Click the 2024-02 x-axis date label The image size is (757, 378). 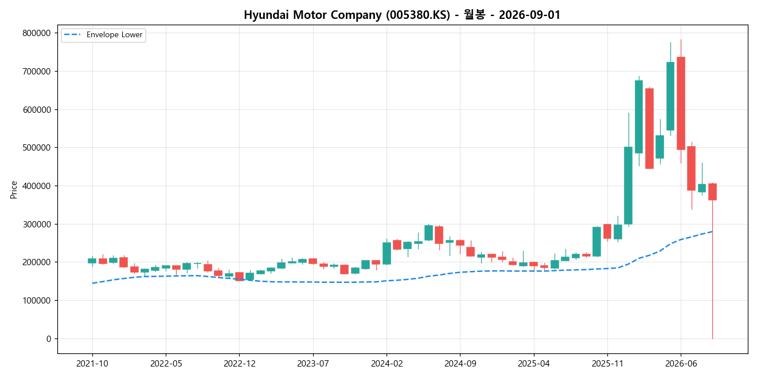(x=387, y=363)
